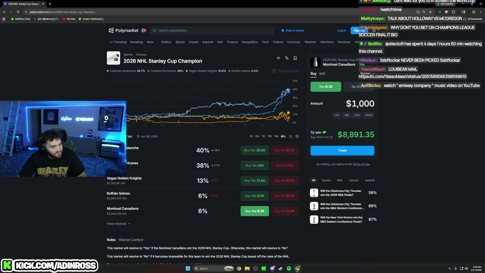485x273 pixels.
Task: Open the AdinRoss Kick bookmark
Action: coord(21,19)
